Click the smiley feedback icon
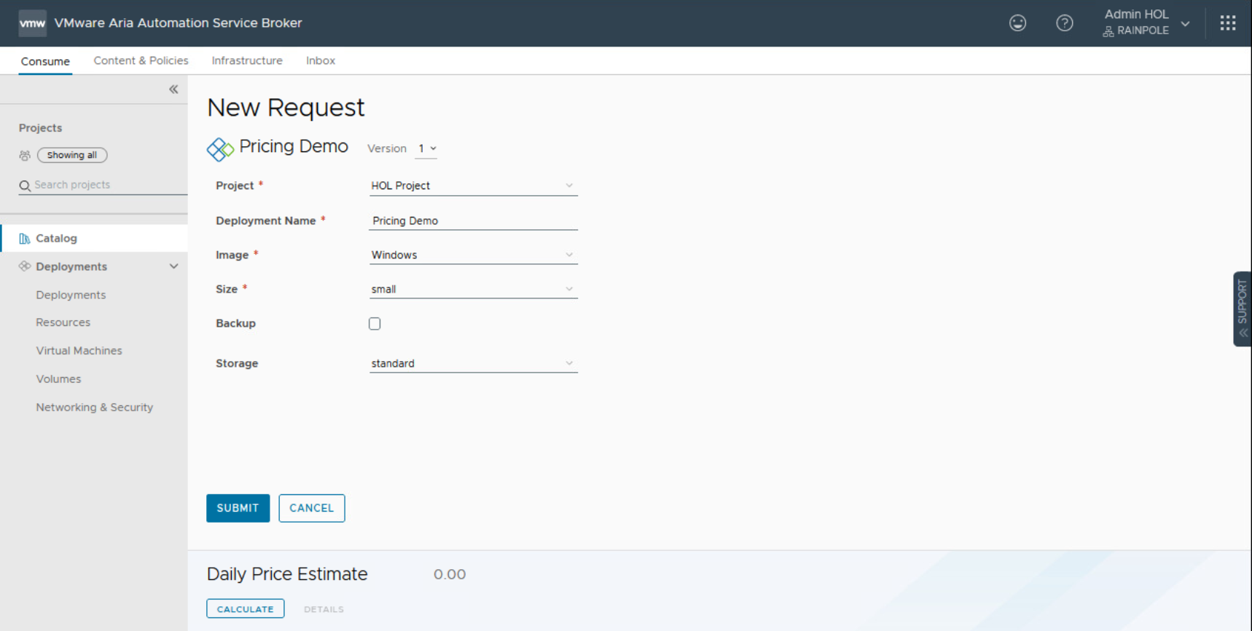The width and height of the screenshot is (1252, 631). point(1017,23)
